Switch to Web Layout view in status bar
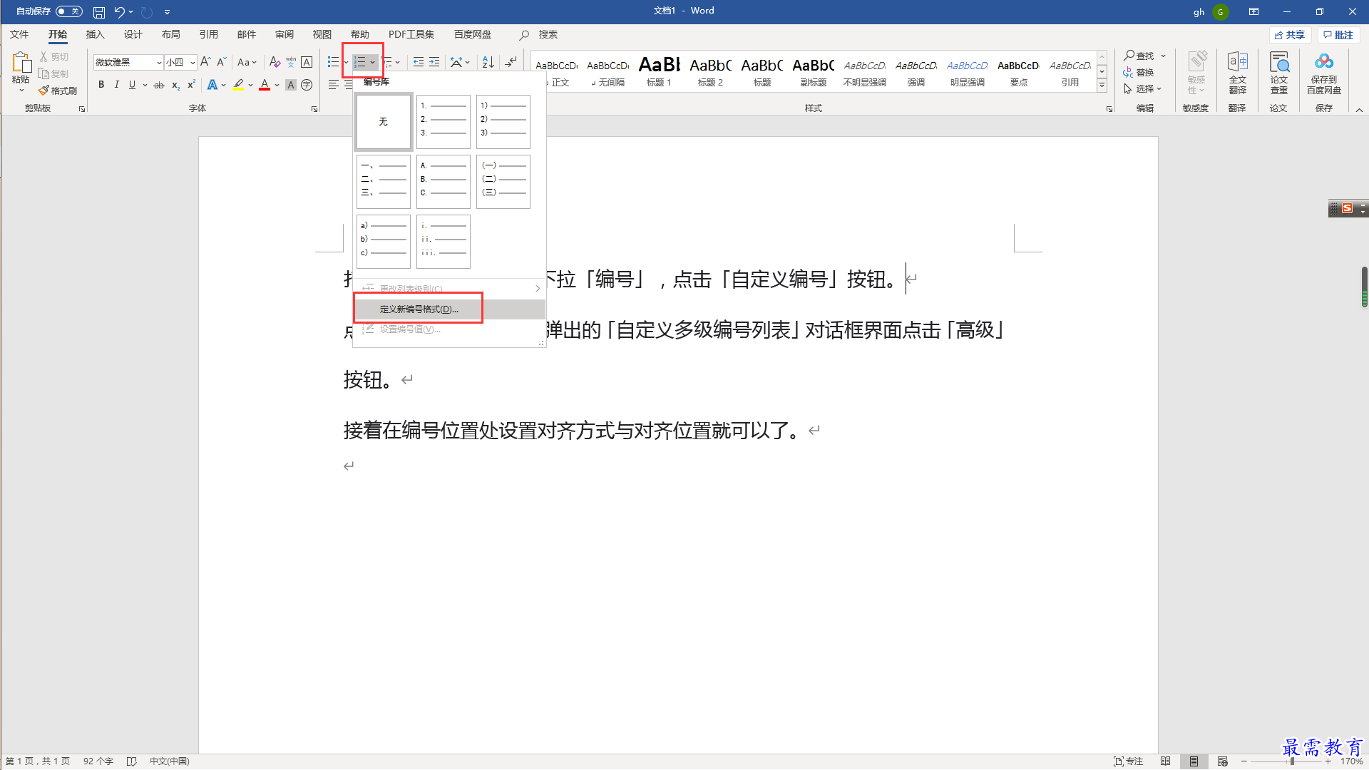1369x770 pixels. tap(1222, 761)
